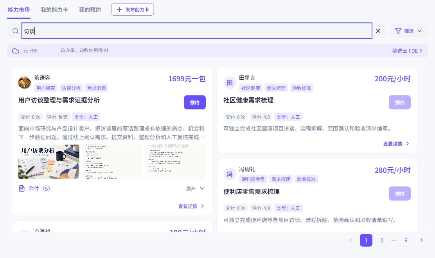Click the plus icon in 发布能力卡
Screen dimensions: 435x258
point(120,9)
